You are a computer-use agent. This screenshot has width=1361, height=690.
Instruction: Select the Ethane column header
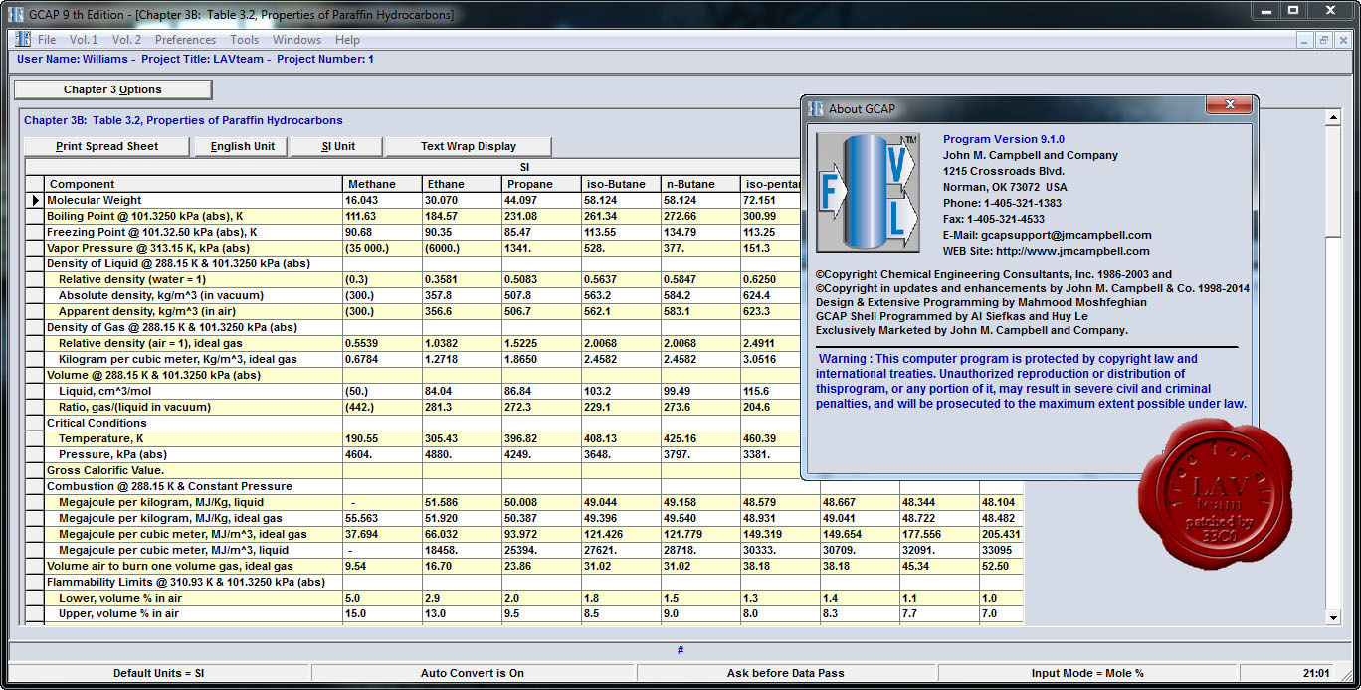pyautogui.click(x=462, y=184)
